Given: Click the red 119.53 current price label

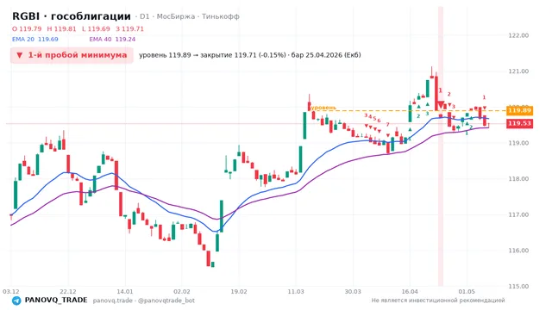Looking at the screenshot, I should point(519,123).
